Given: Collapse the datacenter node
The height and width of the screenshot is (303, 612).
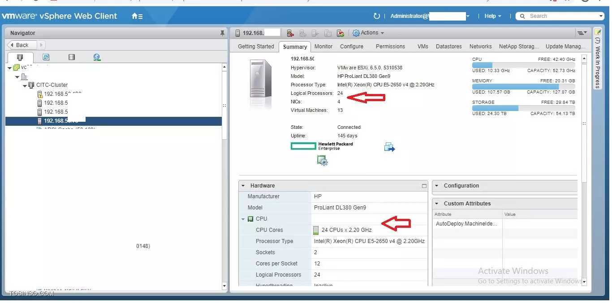Looking at the screenshot, I should [x=17, y=77].
